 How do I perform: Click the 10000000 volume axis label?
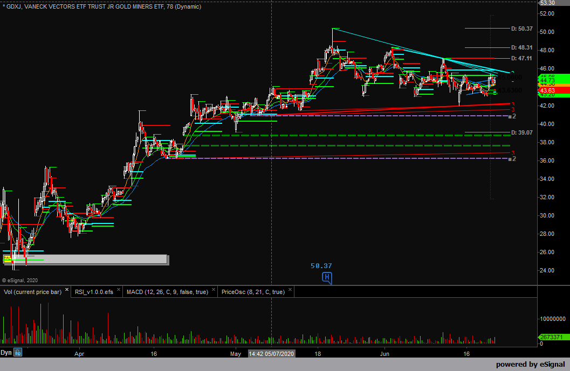click(553, 319)
